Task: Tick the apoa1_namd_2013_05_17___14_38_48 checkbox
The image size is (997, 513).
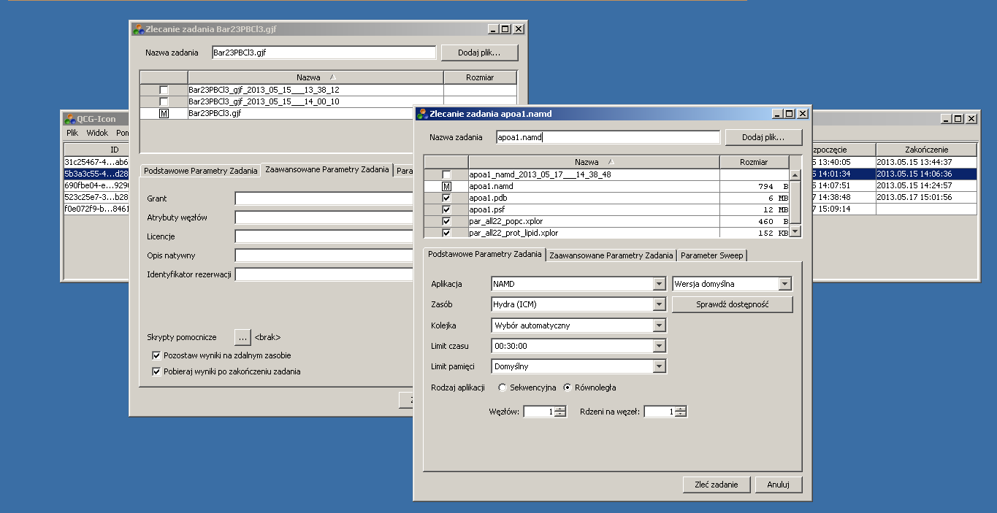Action: point(446,175)
